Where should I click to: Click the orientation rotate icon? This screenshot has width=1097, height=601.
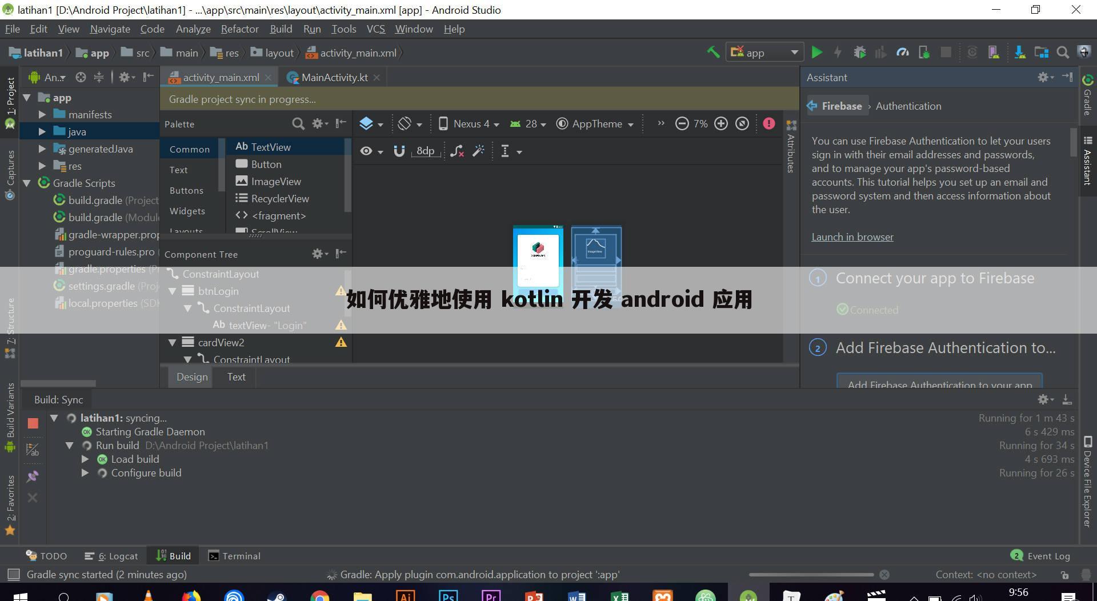[405, 123]
